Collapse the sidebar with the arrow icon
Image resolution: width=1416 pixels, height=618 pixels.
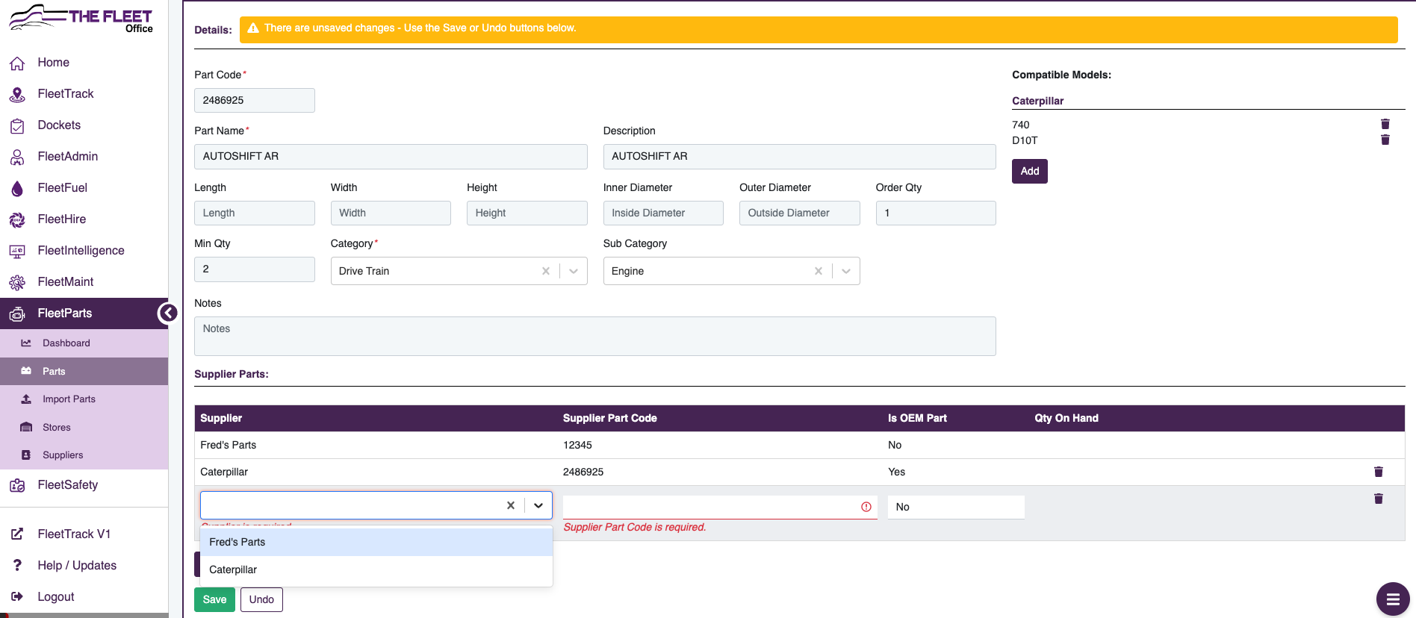[167, 313]
